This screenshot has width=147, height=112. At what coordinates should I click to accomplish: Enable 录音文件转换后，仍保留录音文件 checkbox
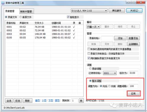click(x=89, y=53)
